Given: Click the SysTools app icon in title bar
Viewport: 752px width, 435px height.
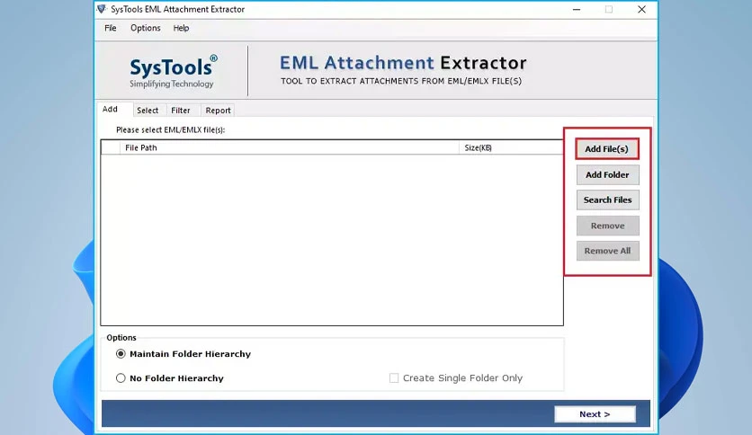Looking at the screenshot, I should point(101,9).
